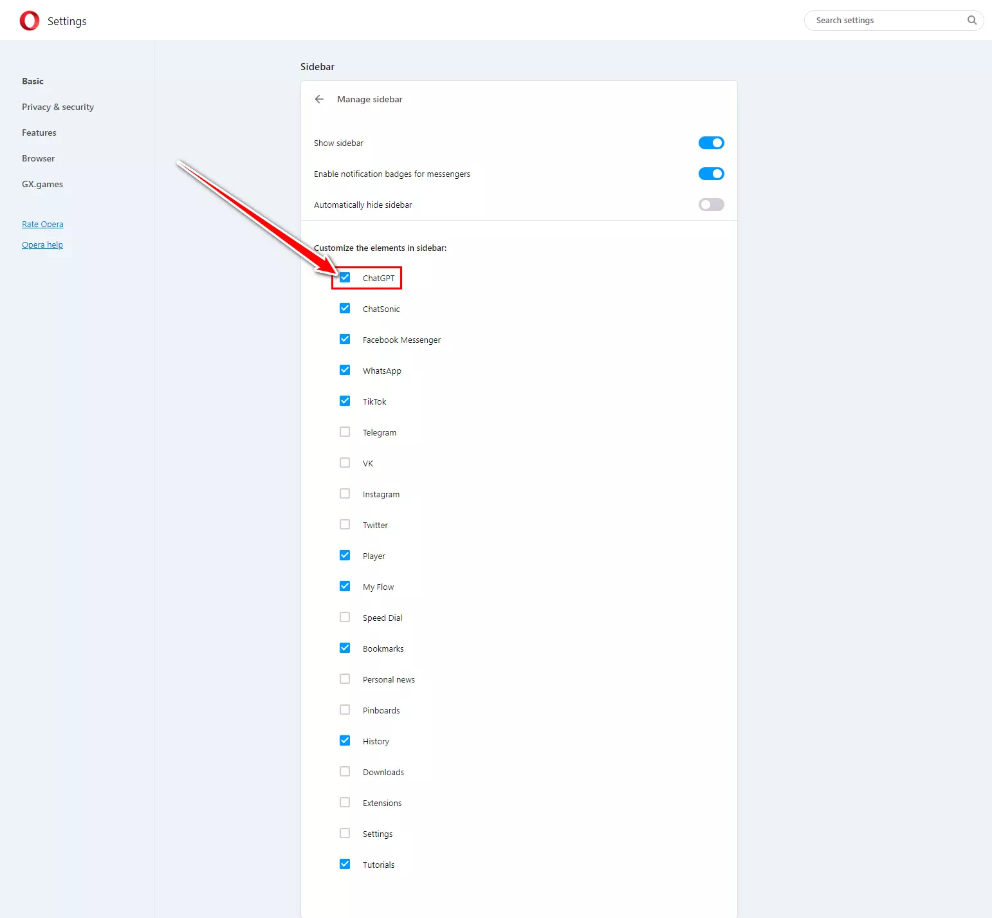Check the Twitter checkbox

345,524
